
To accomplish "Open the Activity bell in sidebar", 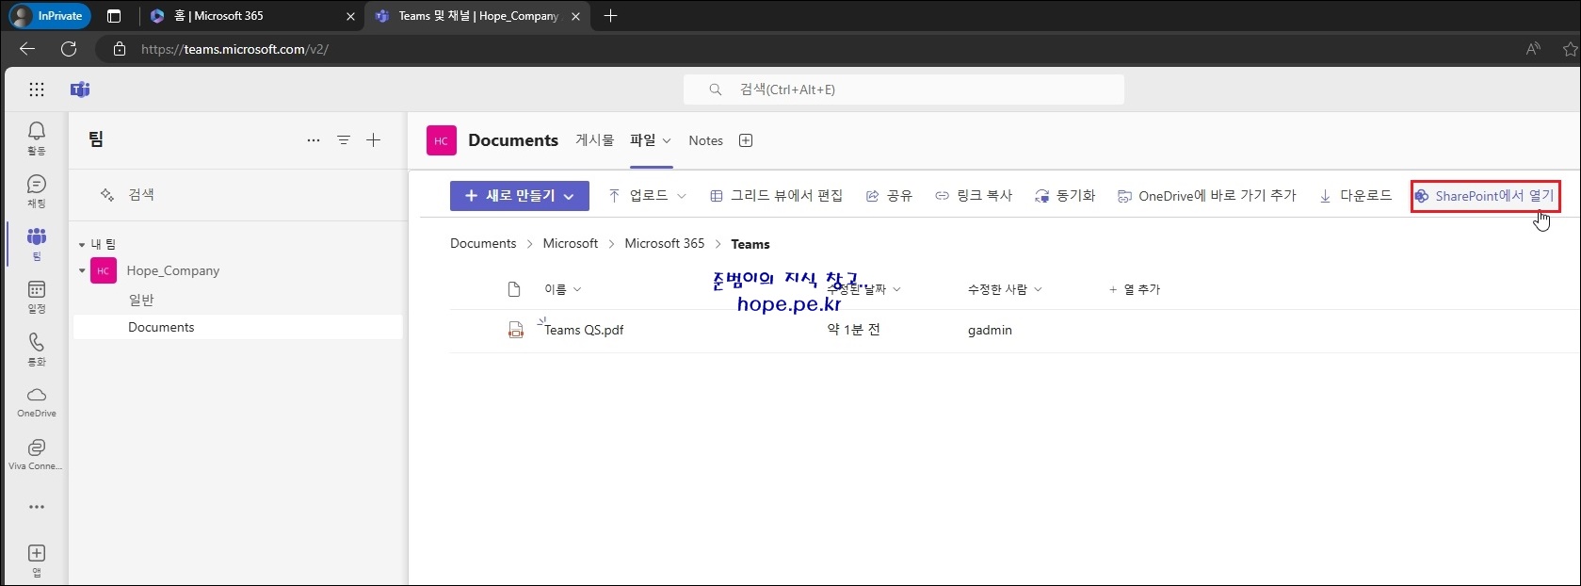I will coord(37,138).
